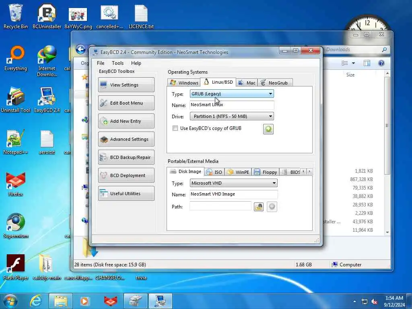Image resolution: width=412 pixels, height=309 pixels.
Task: Switch to the ISO media tab
Action: coord(214,172)
